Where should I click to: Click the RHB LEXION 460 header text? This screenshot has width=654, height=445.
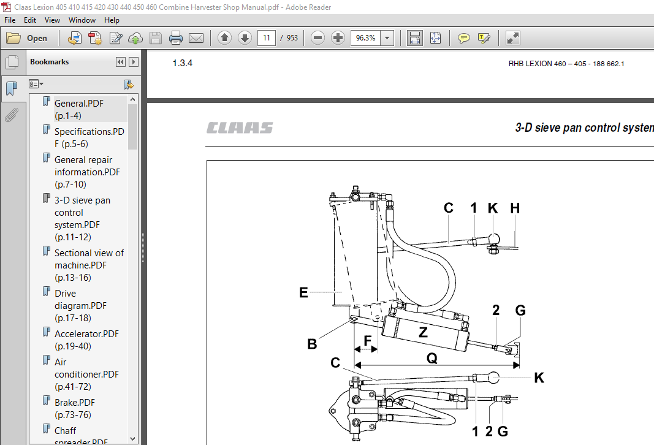coord(566,64)
